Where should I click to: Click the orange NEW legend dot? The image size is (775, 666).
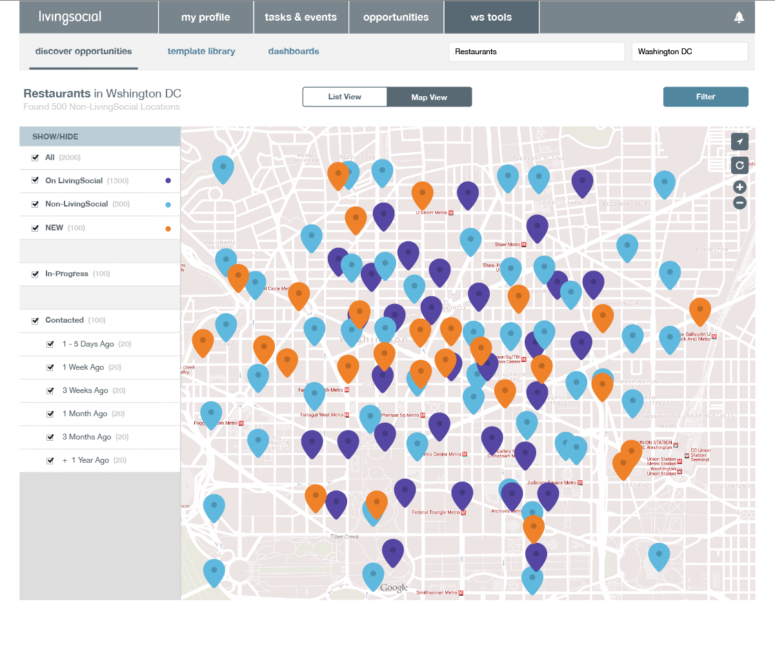168,228
